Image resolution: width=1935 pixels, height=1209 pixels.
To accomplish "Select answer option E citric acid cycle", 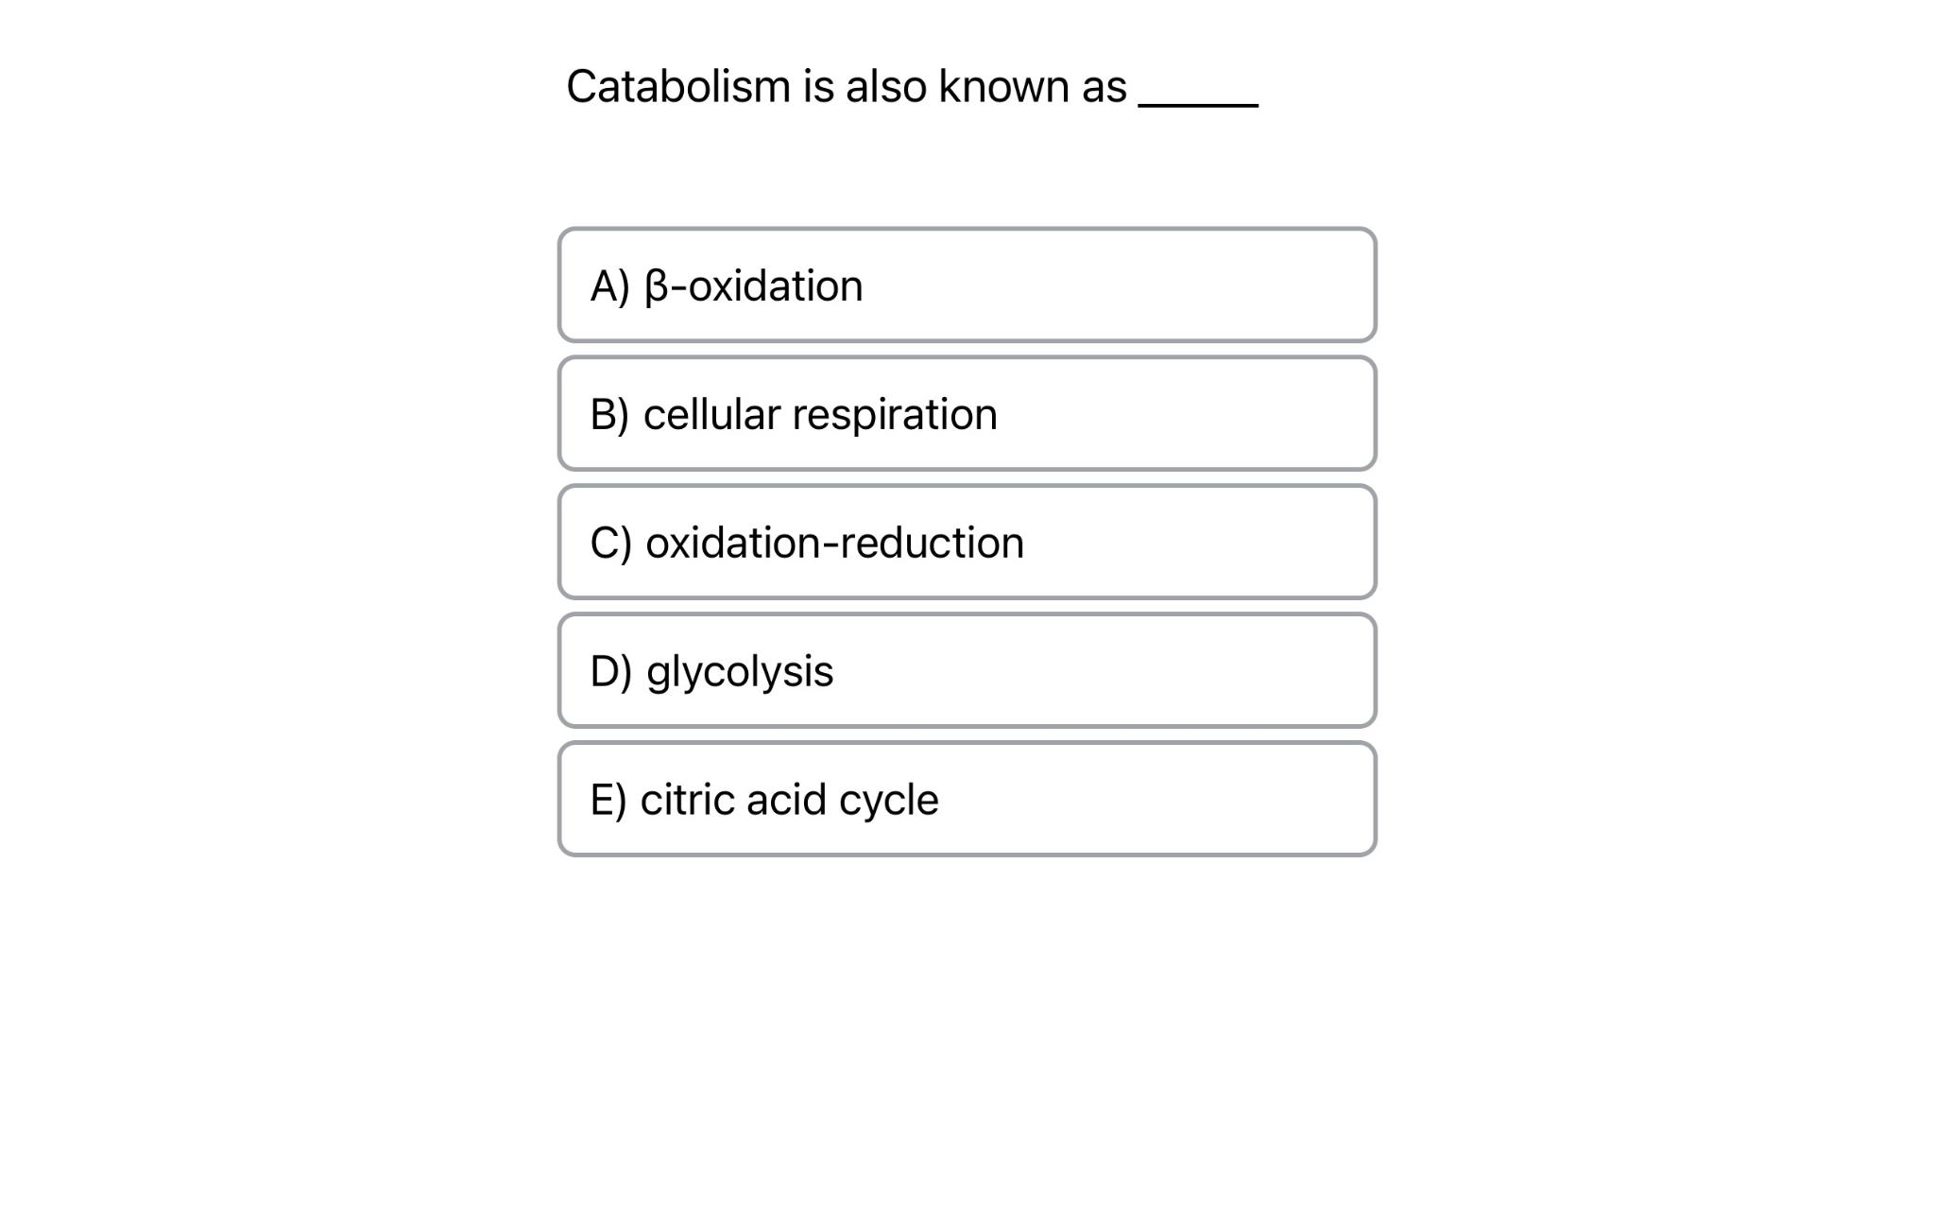I will (967, 798).
